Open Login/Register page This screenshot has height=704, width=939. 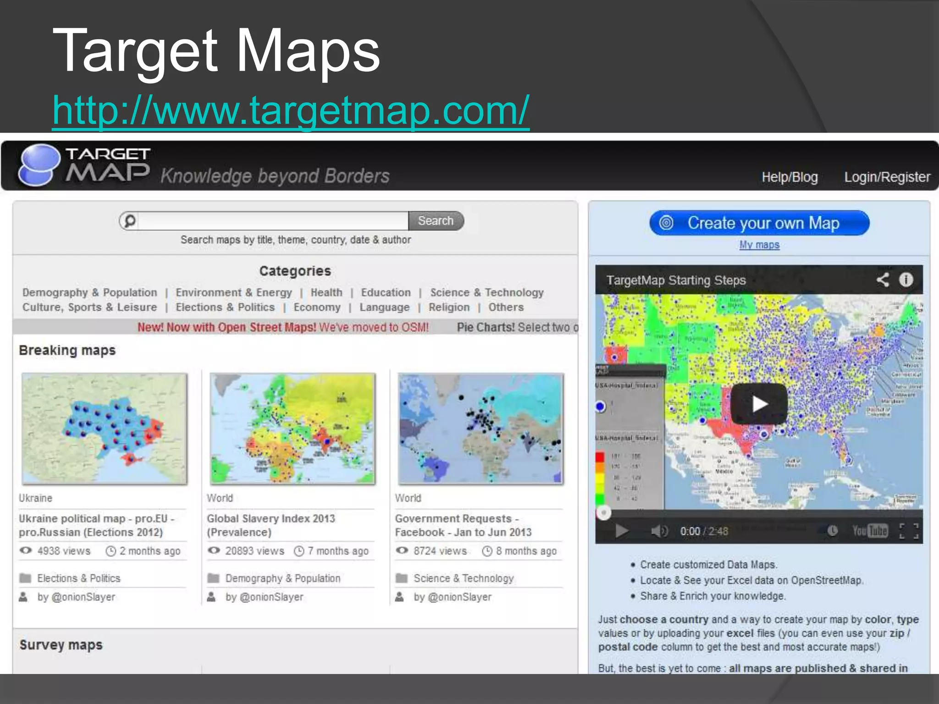(887, 177)
